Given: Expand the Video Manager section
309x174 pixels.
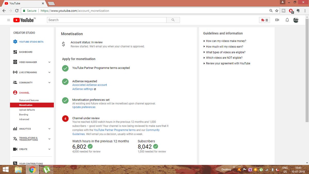Looking at the screenshot, I should coord(49,62).
